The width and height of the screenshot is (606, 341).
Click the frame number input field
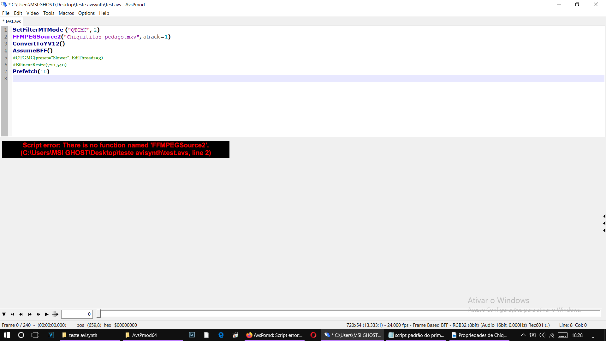[77, 314]
